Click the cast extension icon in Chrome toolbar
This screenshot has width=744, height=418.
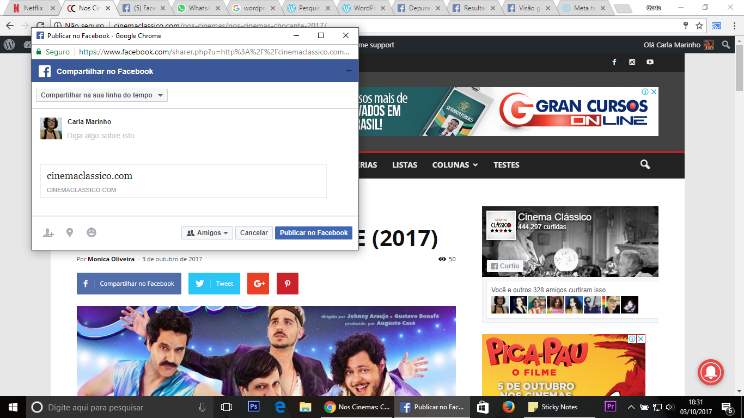pos(717,26)
